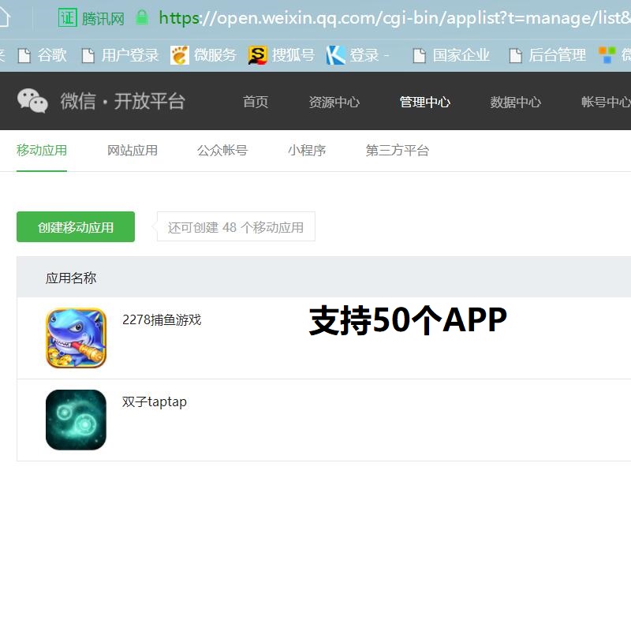Image resolution: width=631 pixels, height=631 pixels.
Task: Open the 后台管理 bookmark
Action: click(x=547, y=55)
